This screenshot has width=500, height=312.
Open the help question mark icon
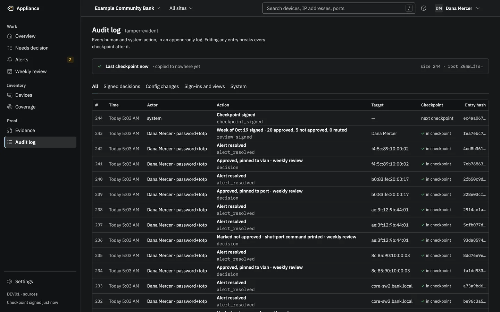pos(424,8)
